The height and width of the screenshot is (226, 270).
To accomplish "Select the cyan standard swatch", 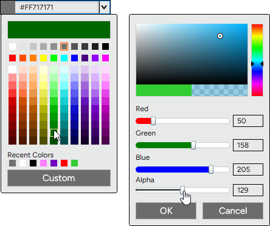I will (x=64, y=58).
